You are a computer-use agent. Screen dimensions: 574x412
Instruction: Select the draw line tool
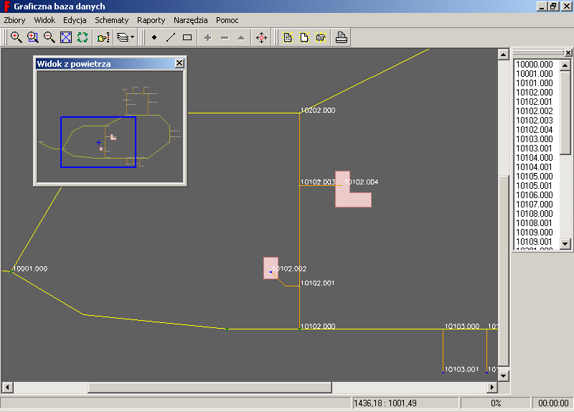(171, 37)
